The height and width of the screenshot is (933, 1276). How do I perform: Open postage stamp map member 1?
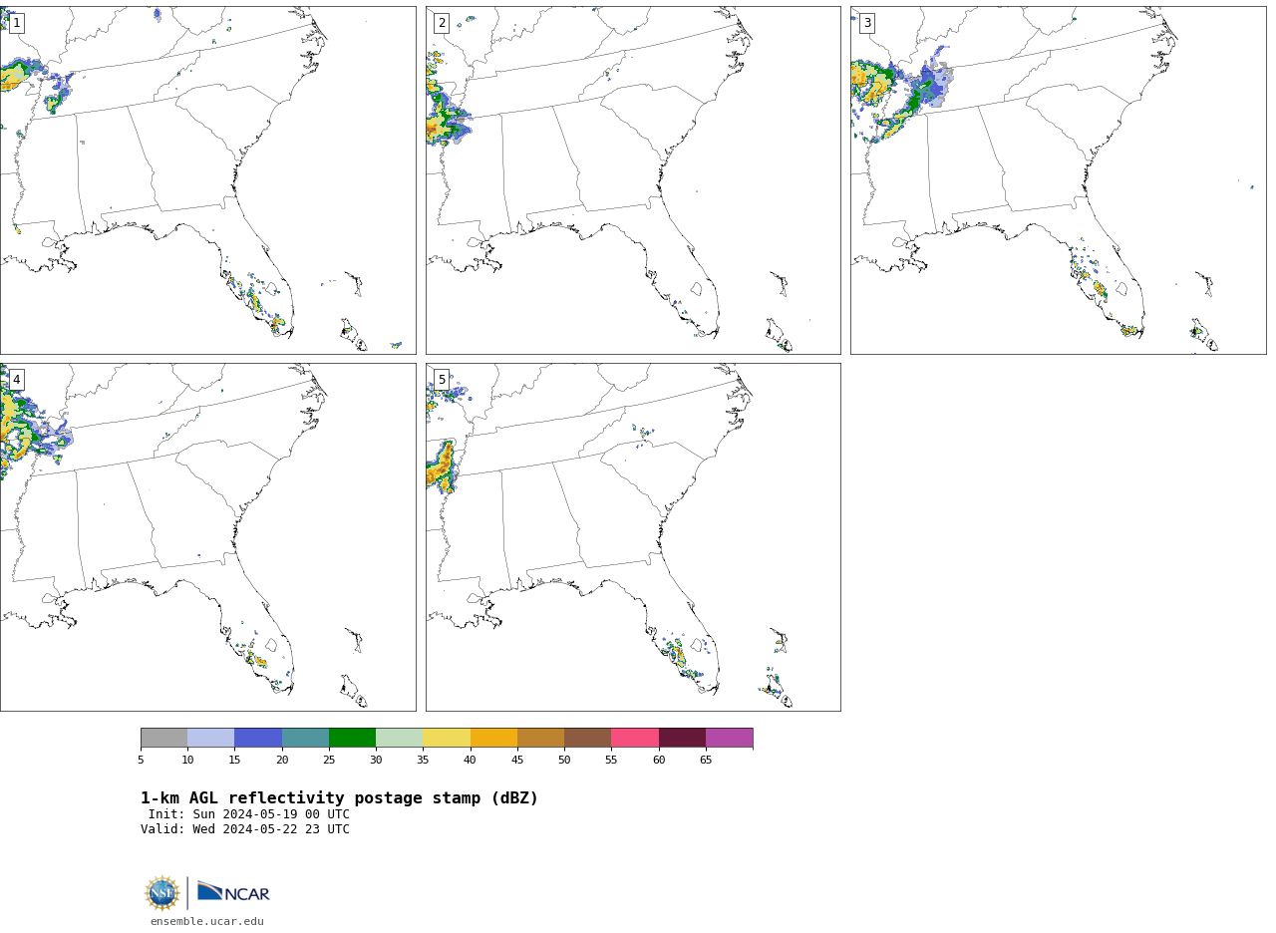[x=207, y=180]
